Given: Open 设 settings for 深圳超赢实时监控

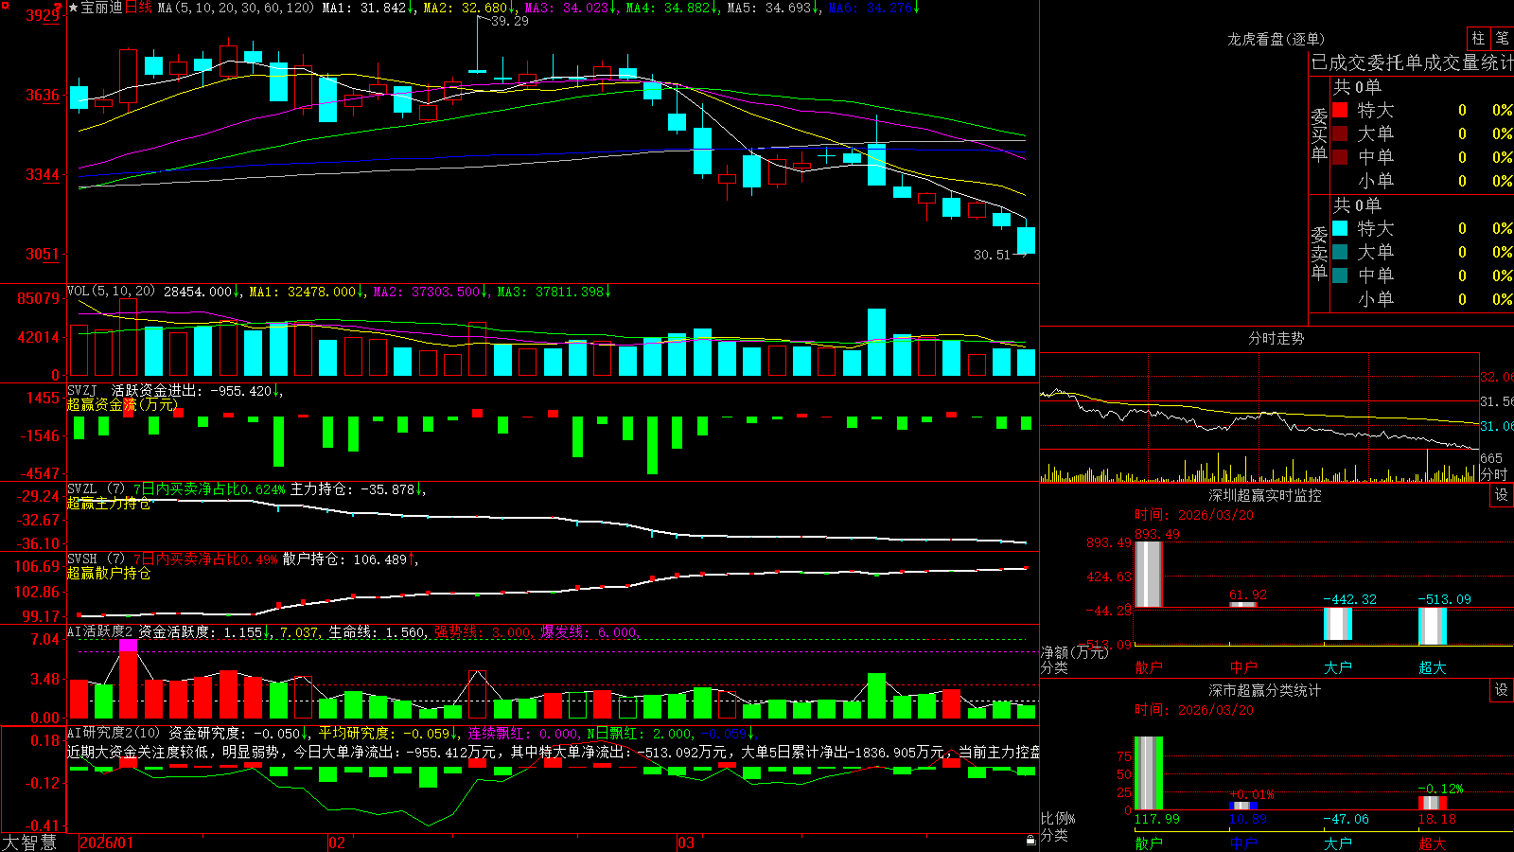Looking at the screenshot, I should pos(1502,495).
